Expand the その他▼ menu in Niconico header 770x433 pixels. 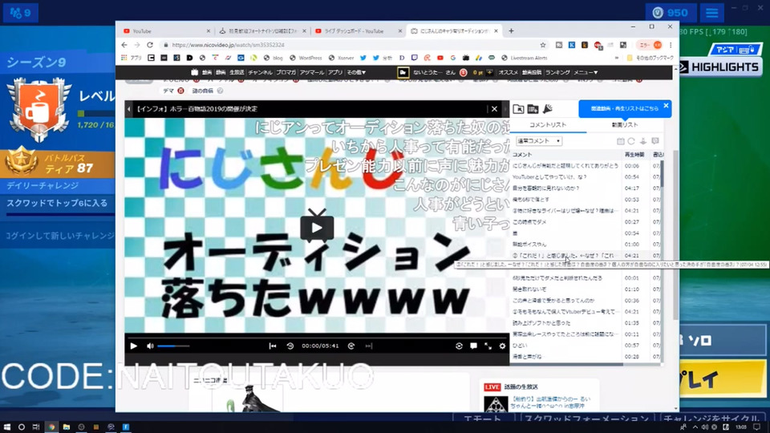point(356,72)
